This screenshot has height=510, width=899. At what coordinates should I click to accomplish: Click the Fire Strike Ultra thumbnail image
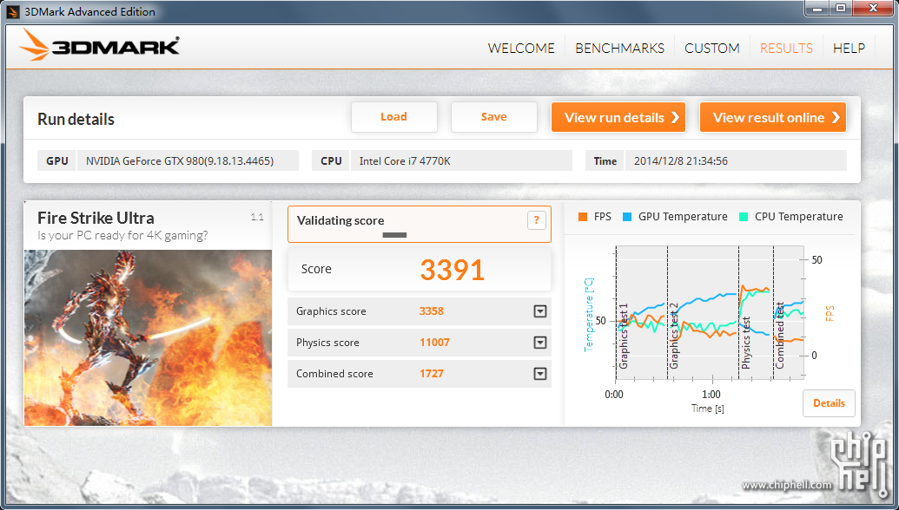click(148, 337)
